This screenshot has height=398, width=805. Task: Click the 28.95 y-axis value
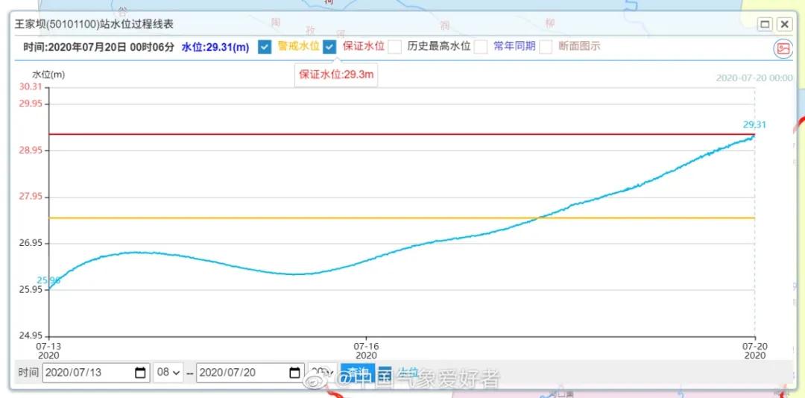click(31, 151)
